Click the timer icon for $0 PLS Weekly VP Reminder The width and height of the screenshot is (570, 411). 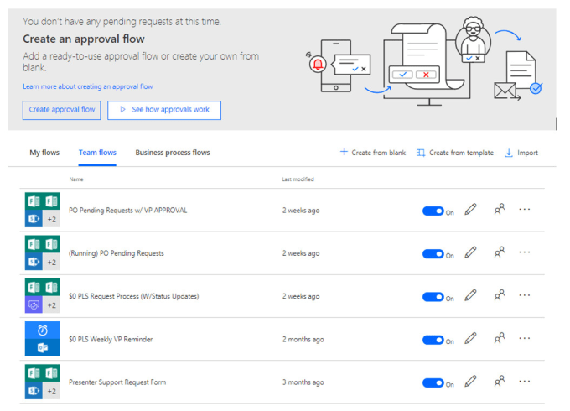[x=42, y=330]
